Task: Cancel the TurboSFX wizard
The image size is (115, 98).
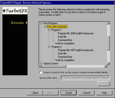Action: pyautogui.click(x=87, y=93)
